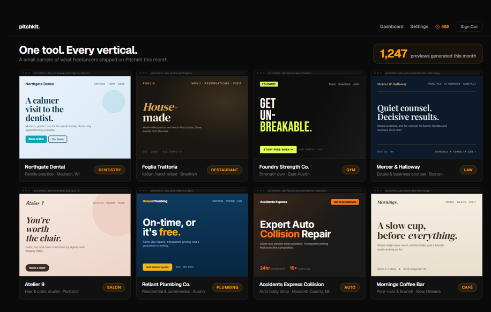Select the Foglia Trattoria card title
The image size is (491, 312).
pyautogui.click(x=159, y=167)
